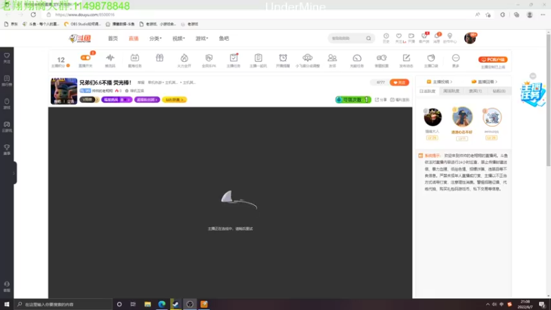Open the 鱼吧 nav item
Image resolution: width=551 pixels, height=310 pixels.
[x=224, y=39]
